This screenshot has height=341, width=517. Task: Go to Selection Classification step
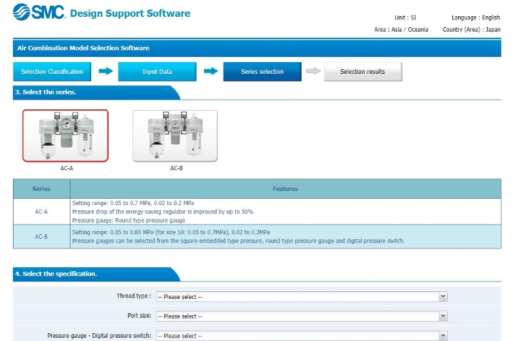point(52,72)
